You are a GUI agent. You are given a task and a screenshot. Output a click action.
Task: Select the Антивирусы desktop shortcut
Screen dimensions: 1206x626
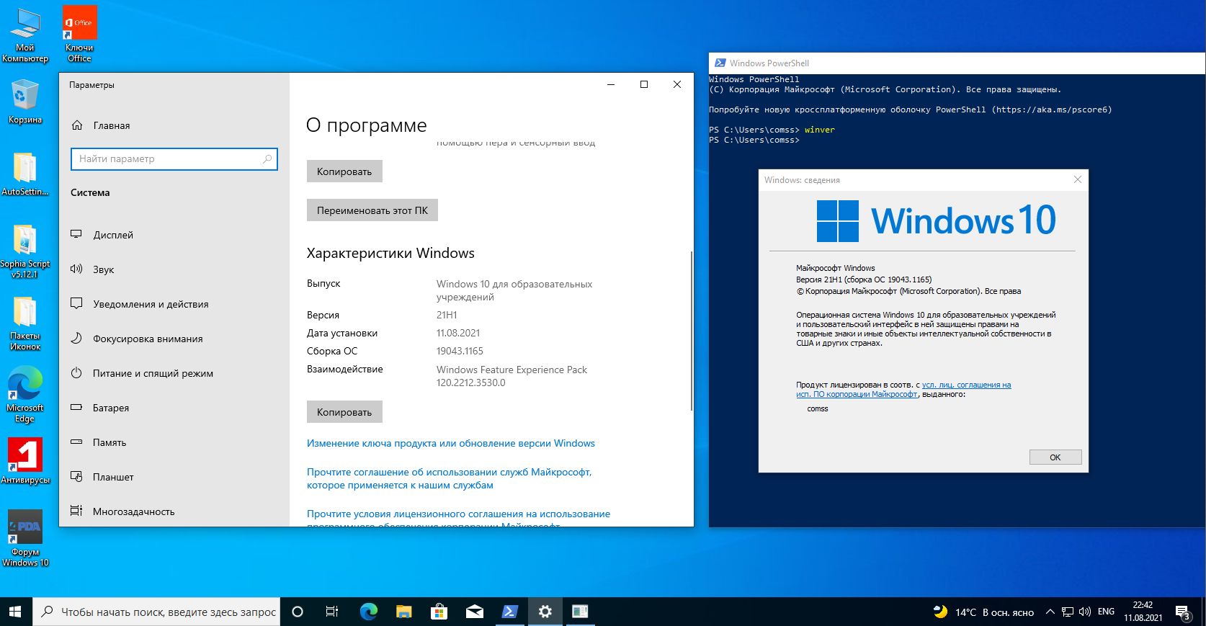pyautogui.click(x=24, y=462)
